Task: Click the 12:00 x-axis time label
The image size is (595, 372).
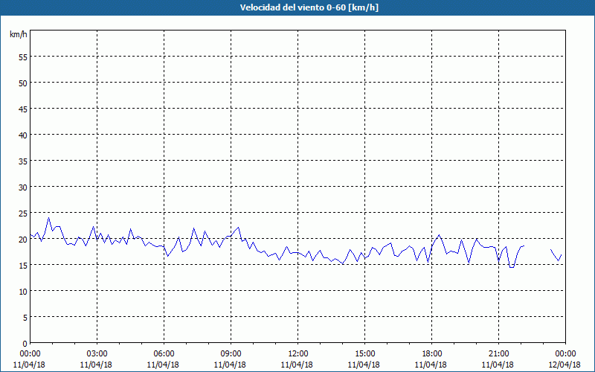Action: pyautogui.click(x=298, y=354)
